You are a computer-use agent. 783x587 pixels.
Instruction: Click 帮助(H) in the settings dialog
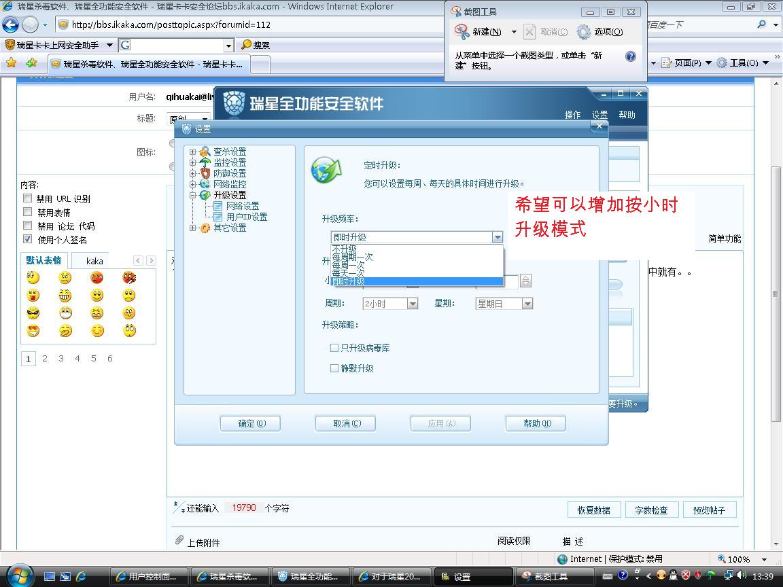536,423
